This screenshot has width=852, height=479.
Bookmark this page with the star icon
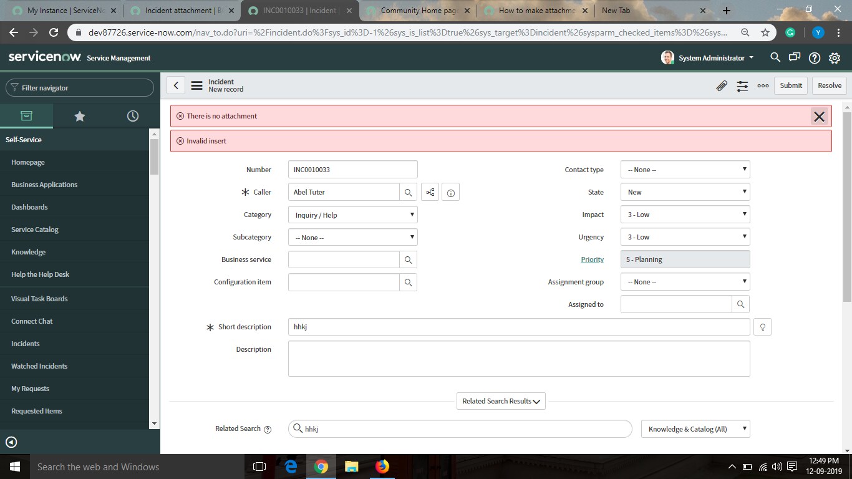pyautogui.click(x=765, y=32)
